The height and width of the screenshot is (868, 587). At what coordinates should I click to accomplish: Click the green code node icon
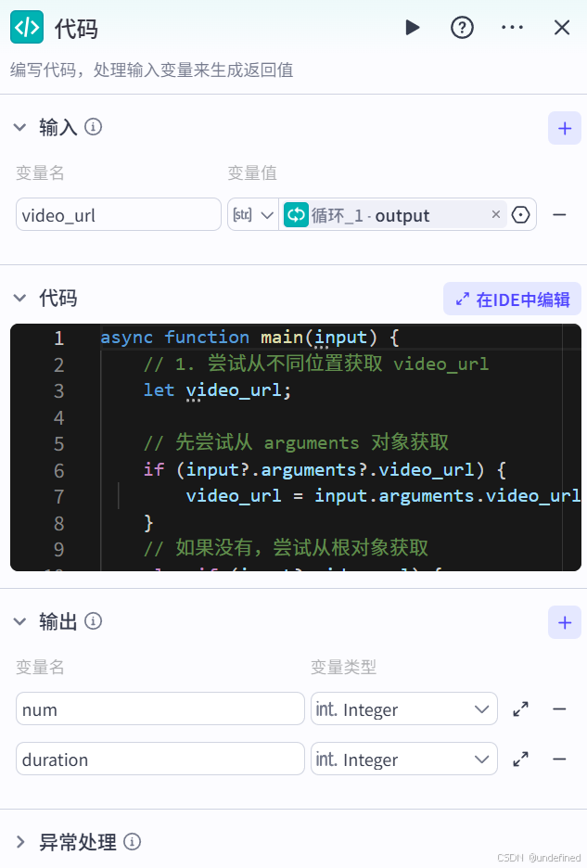(27, 27)
